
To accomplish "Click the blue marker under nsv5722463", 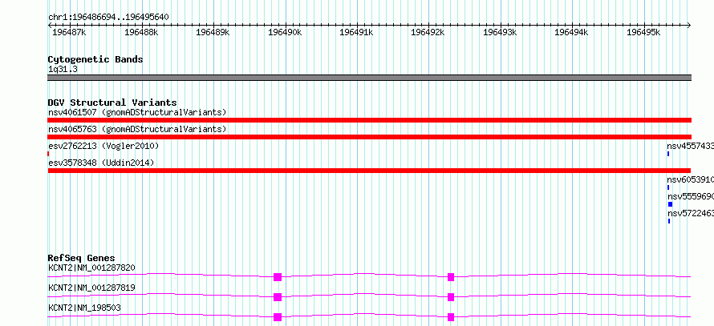I will click(x=669, y=221).
